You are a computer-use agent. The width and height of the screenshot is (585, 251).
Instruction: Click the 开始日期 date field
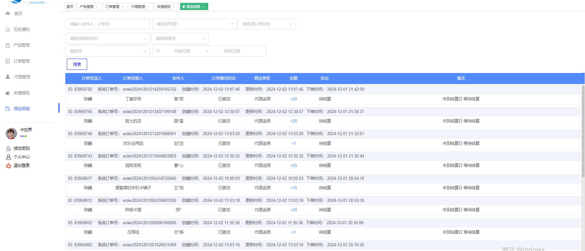[x=182, y=51]
